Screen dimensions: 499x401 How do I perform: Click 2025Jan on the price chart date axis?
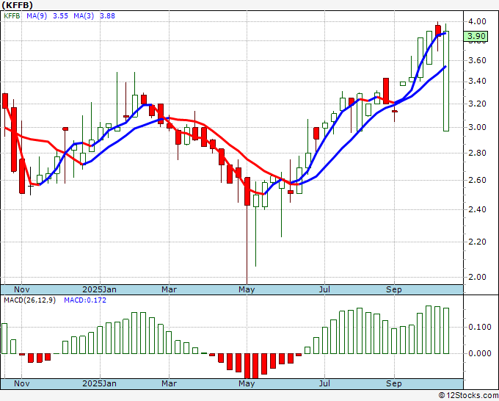[99, 289]
